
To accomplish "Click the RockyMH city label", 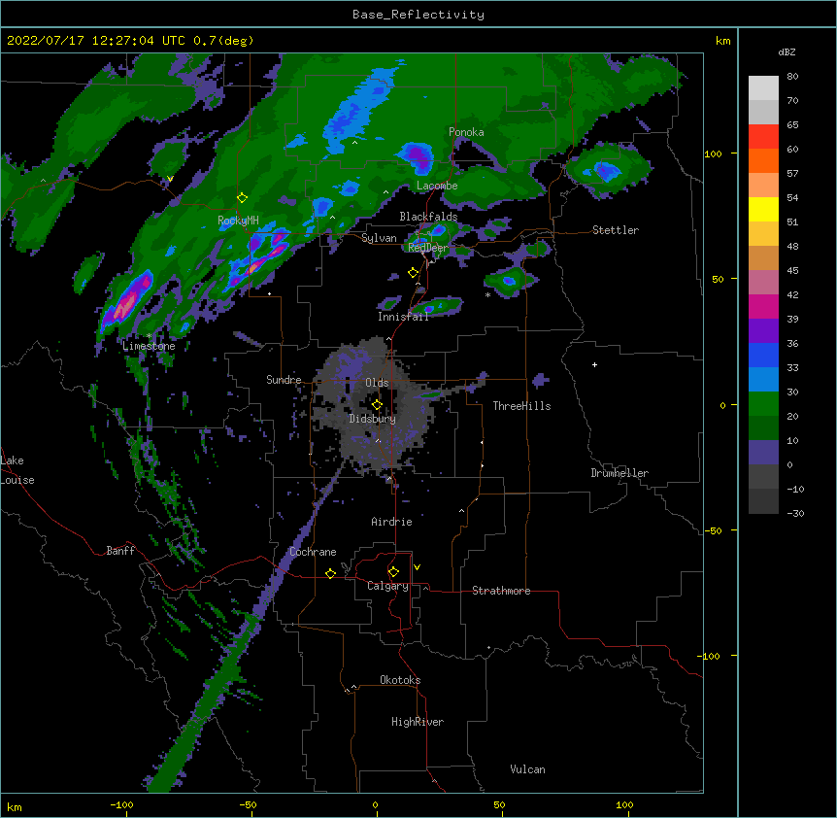I will pyautogui.click(x=238, y=221).
